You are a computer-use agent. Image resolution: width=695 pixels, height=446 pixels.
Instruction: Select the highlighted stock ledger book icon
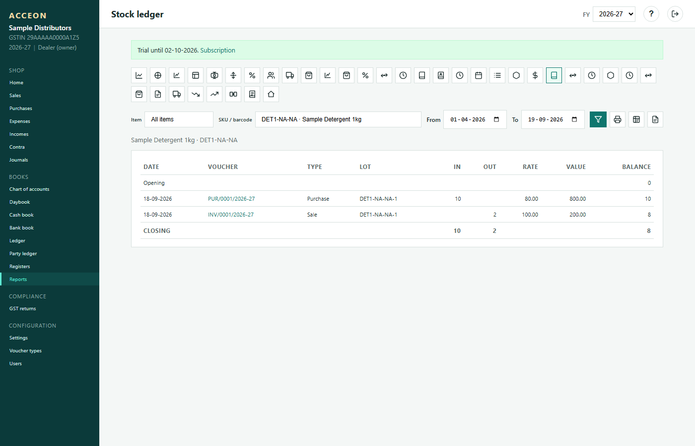click(554, 75)
